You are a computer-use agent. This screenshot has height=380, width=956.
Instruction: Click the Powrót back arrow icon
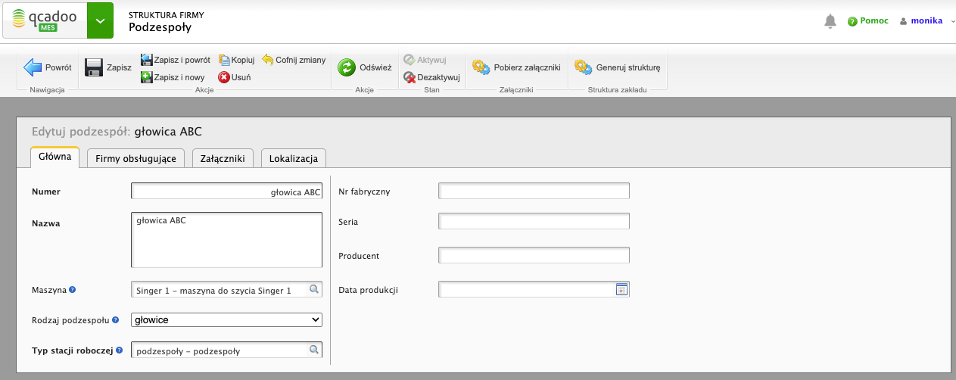click(x=33, y=67)
